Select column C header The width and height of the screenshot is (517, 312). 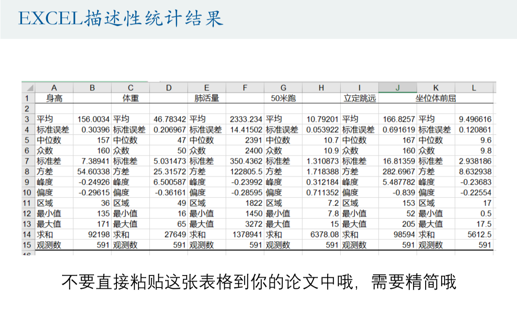(x=131, y=88)
